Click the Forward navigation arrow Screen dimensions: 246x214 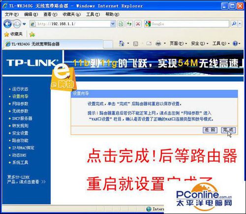17,24
